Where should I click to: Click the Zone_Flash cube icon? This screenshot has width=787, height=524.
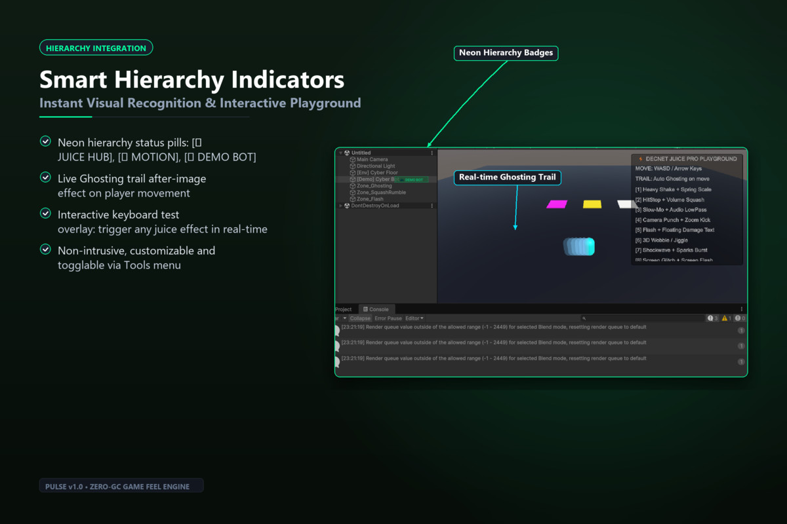click(x=353, y=198)
